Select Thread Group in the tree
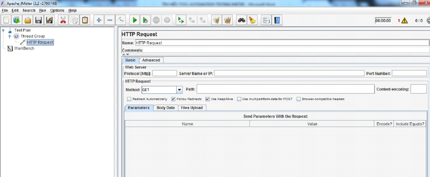 [x=33, y=36]
